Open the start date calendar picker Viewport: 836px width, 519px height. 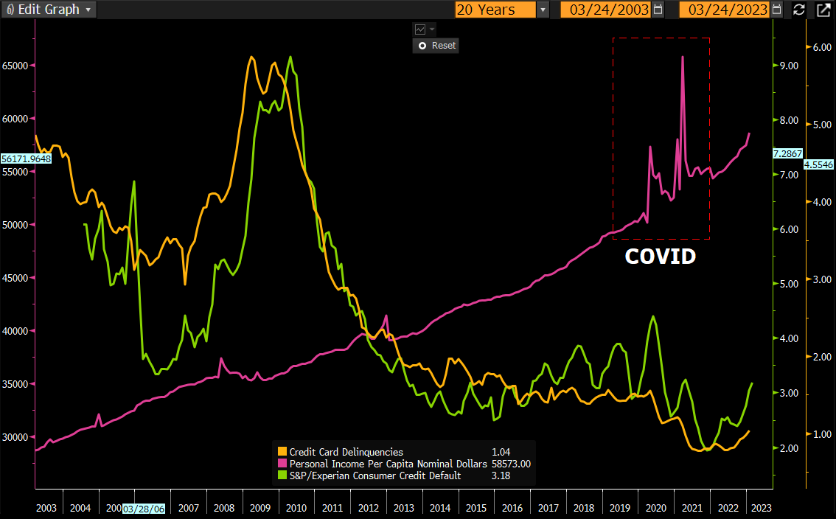tap(658, 10)
